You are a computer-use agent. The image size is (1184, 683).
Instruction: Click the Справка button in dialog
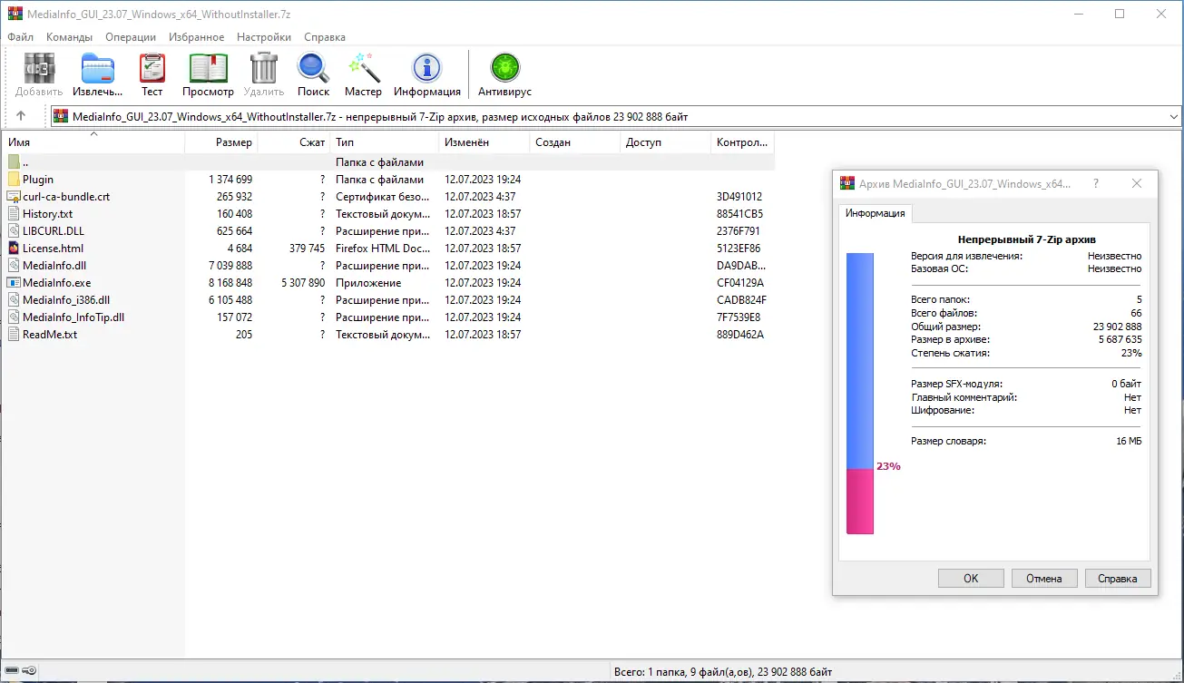[1117, 579]
